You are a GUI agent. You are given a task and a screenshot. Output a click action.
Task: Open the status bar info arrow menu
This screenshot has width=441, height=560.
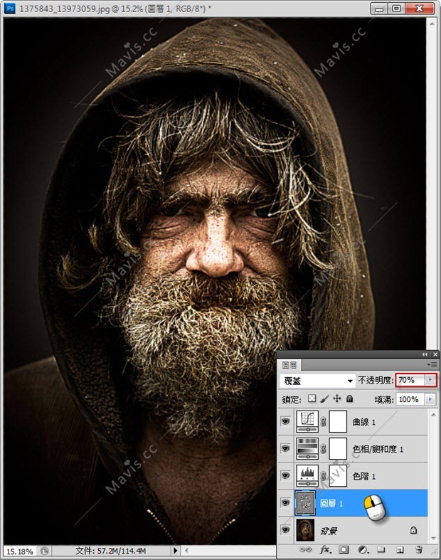tap(175, 550)
